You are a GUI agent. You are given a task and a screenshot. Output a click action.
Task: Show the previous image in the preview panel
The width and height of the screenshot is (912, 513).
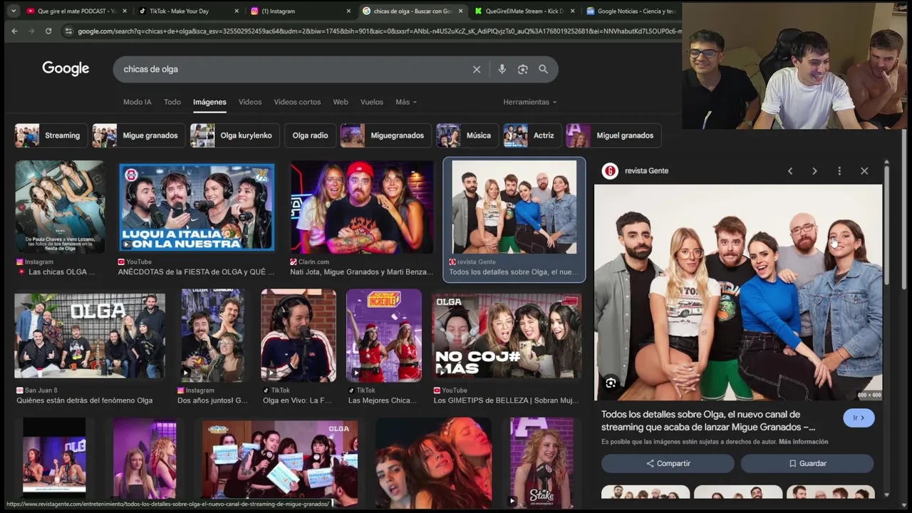coord(790,171)
